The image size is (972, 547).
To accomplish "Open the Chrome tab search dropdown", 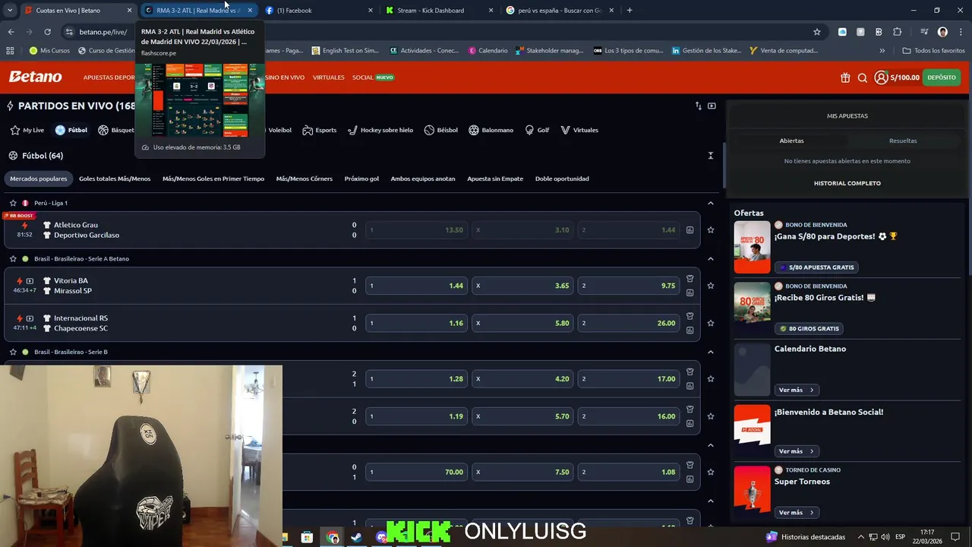I will [x=10, y=11].
